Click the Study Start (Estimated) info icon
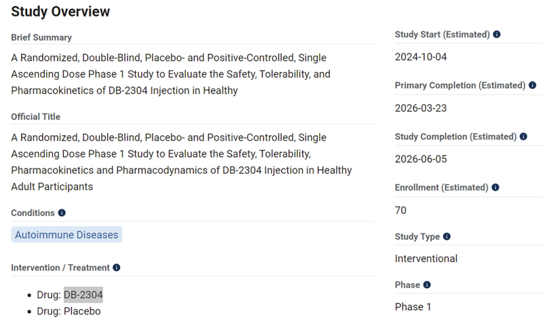 coord(497,34)
